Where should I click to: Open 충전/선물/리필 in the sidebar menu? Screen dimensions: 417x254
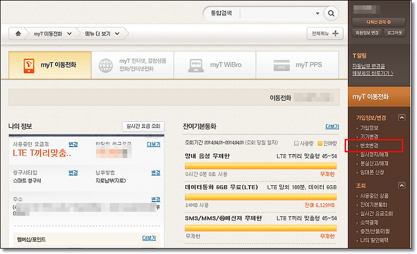point(375,231)
